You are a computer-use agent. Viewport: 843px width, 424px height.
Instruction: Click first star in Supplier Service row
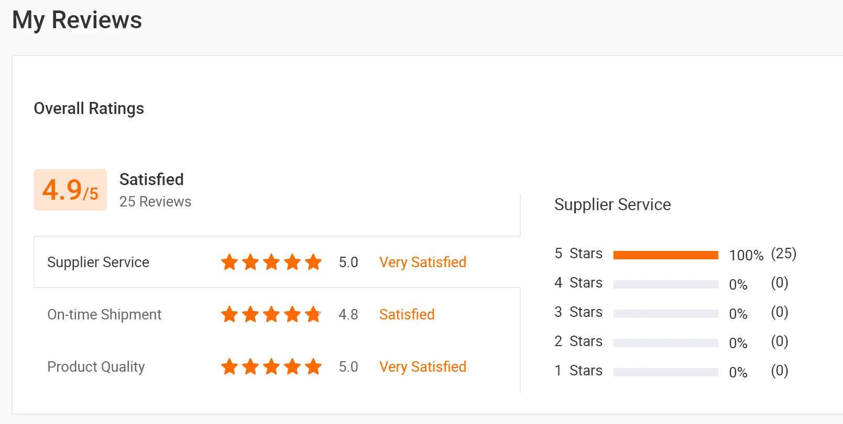(229, 262)
